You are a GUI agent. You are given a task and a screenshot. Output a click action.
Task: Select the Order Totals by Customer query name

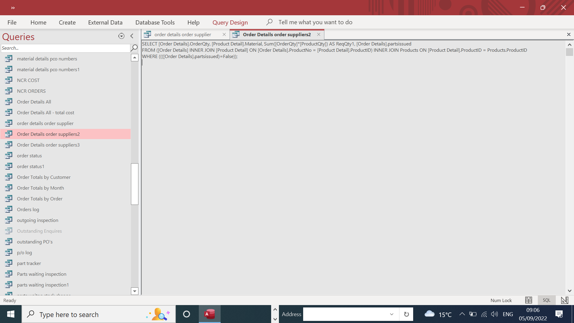point(44,177)
